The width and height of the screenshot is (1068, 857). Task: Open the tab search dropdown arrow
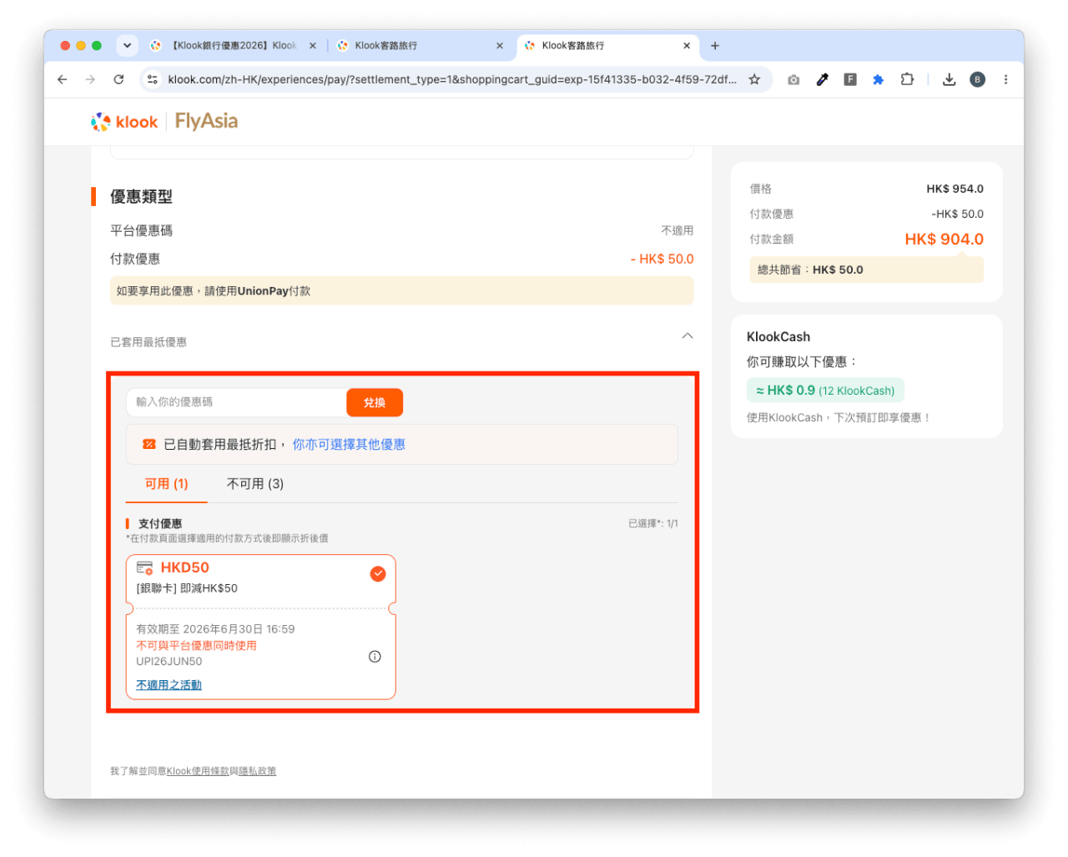click(x=127, y=46)
